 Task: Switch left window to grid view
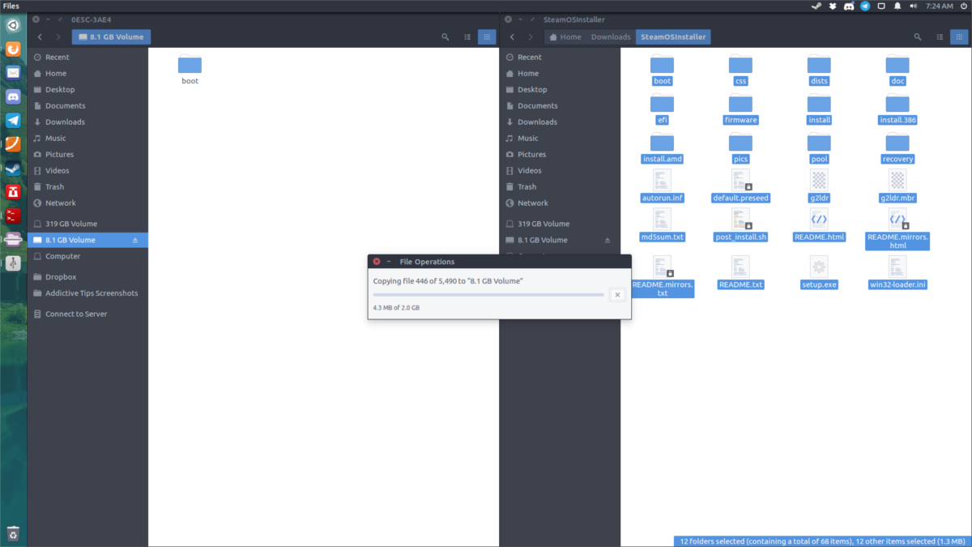tap(487, 37)
